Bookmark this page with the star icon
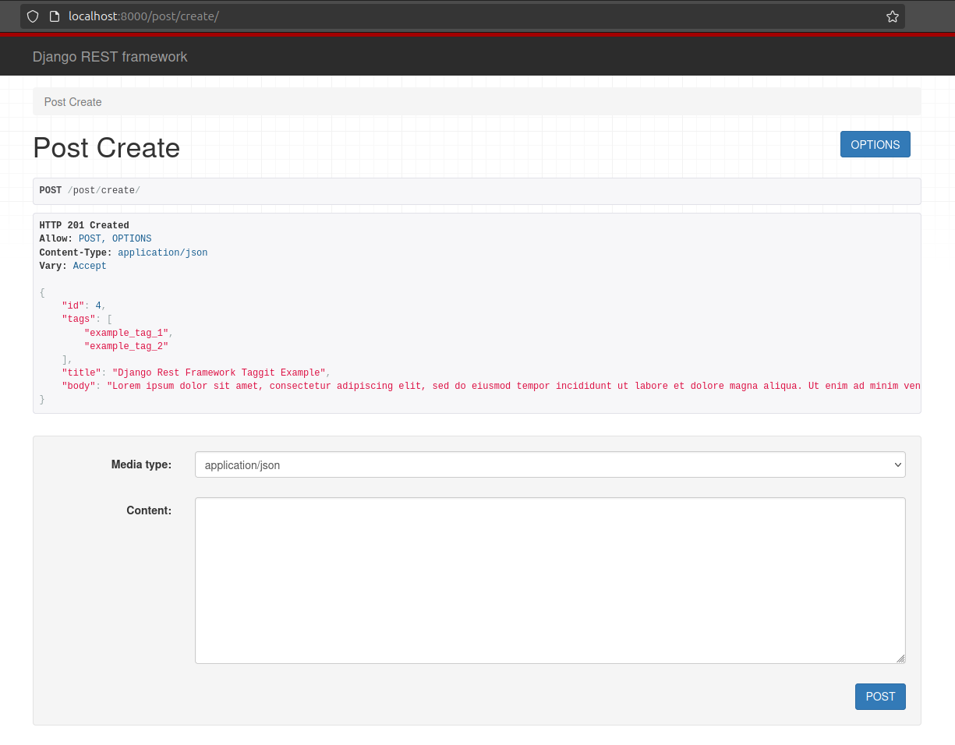955x745 pixels. click(893, 16)
